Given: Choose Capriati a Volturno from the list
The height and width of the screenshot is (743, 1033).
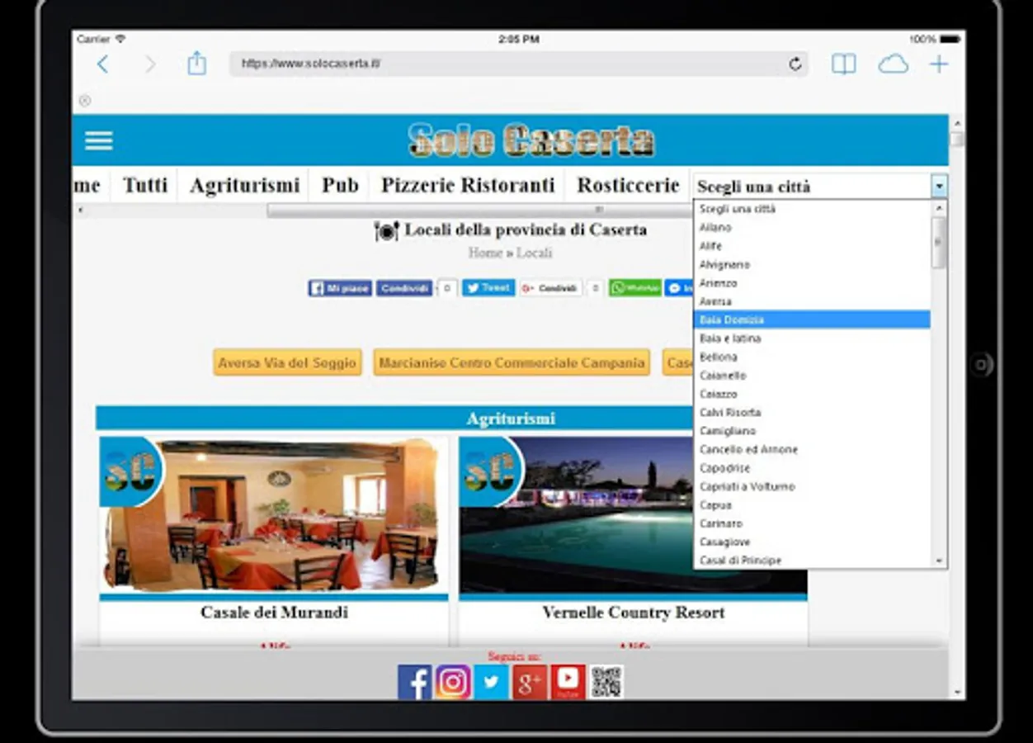Looking at the screenshot, I should tap(812, 486).
